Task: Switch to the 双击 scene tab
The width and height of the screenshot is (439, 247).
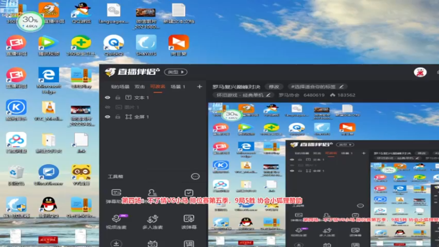Action: point(139,87)
